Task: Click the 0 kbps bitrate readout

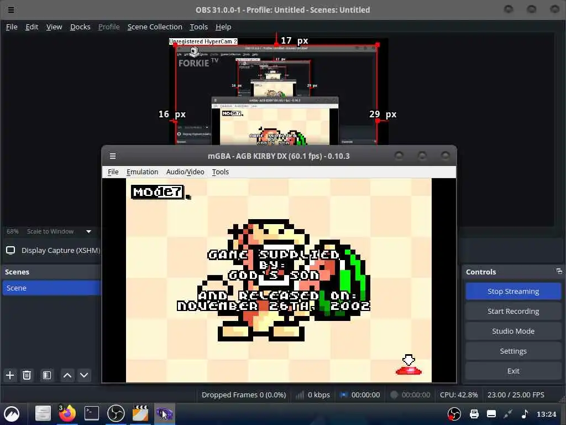Action: point(319,395)
